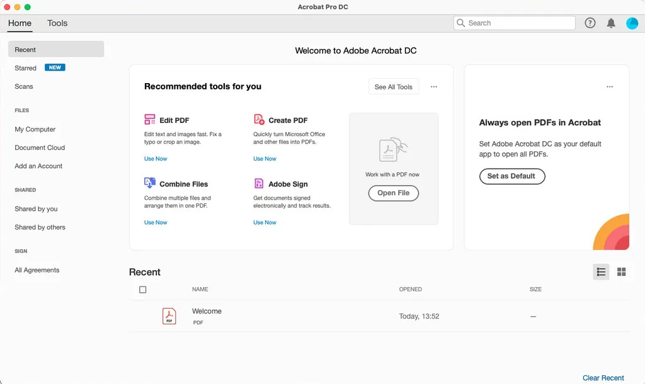645x384 pixels.
Task: Open the Help question mark icon
Action: [590, 23]
